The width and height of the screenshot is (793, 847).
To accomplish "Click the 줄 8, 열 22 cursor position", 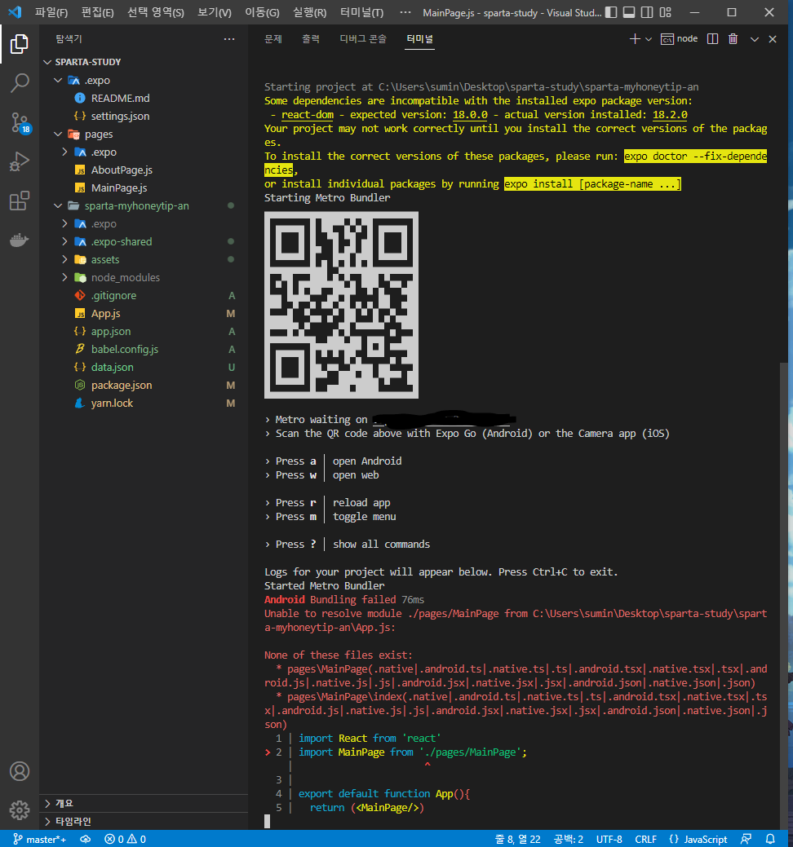I will click(x=517, y=839).
